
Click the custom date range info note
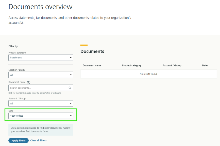[x=41, y=130]
